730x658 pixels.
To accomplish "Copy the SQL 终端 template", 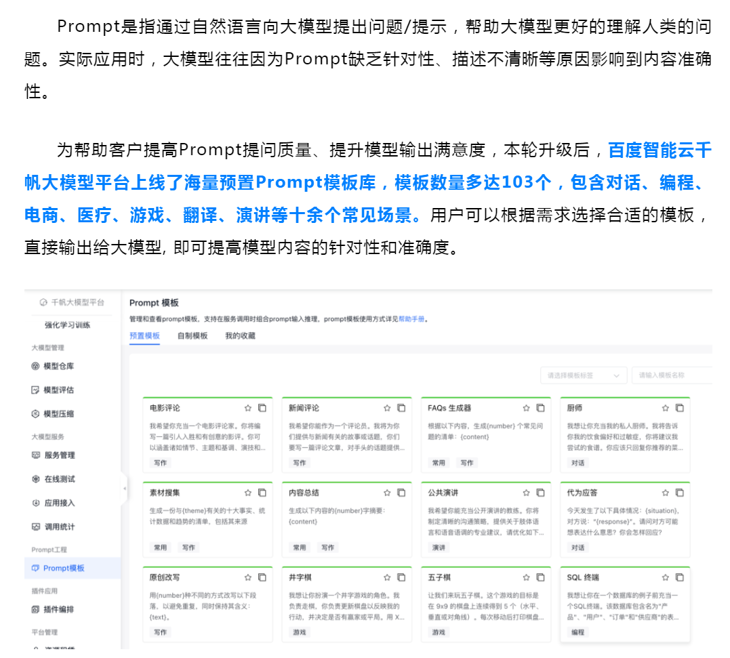I will (x=679, y=577).
